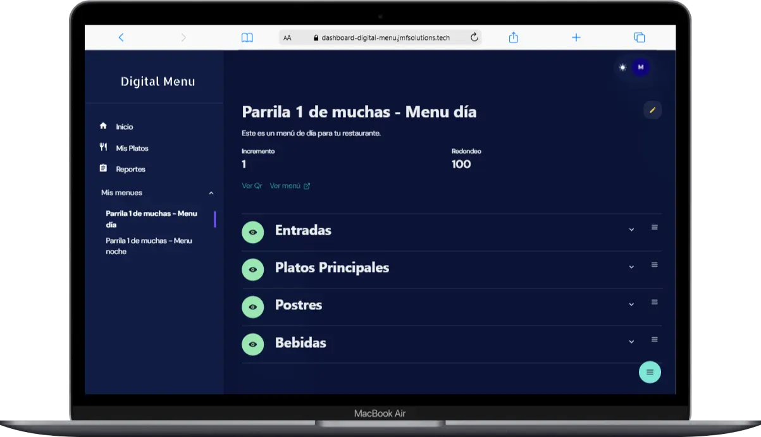Toggle visibility of Entradas category
The width and height of the screenshot is (761, 437).
[x=252, y=232]
